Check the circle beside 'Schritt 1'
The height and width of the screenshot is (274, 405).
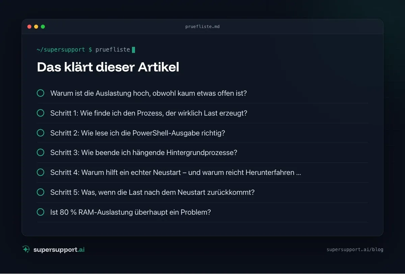(40, 113)
